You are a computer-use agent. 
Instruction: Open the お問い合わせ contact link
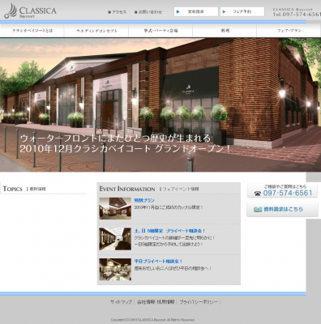point(150,12)
